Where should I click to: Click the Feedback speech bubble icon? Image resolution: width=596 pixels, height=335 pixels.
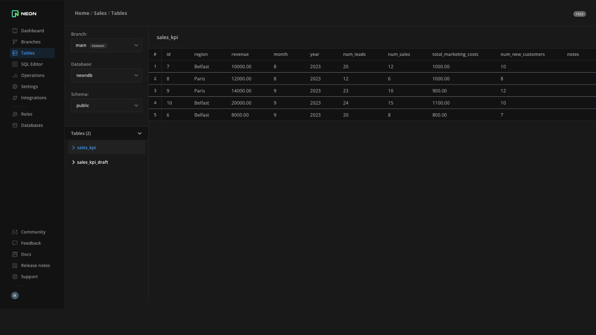(15, 243)
